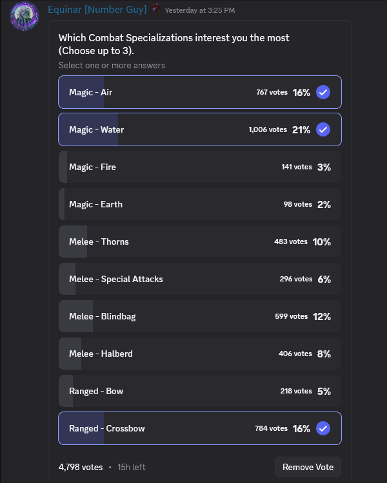Uncheck the Magic - Air checkmark

pyautogui.click(x=323, y=92)
